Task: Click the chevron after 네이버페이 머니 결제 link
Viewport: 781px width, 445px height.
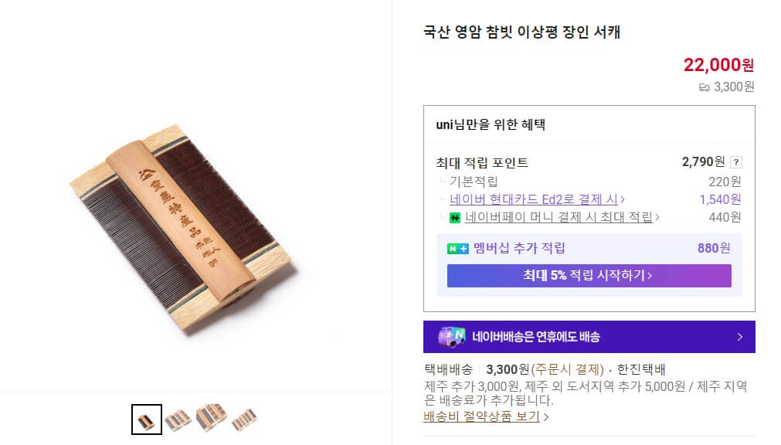Action: [657, 217]
